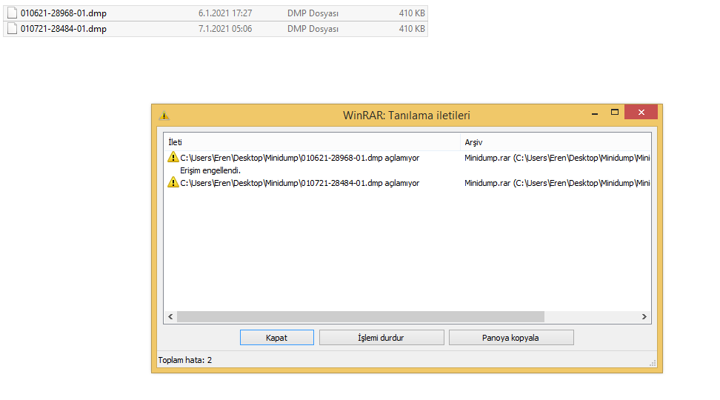720x400 pixels.
Task: Click the Arşiv column header
Action: 555,142
